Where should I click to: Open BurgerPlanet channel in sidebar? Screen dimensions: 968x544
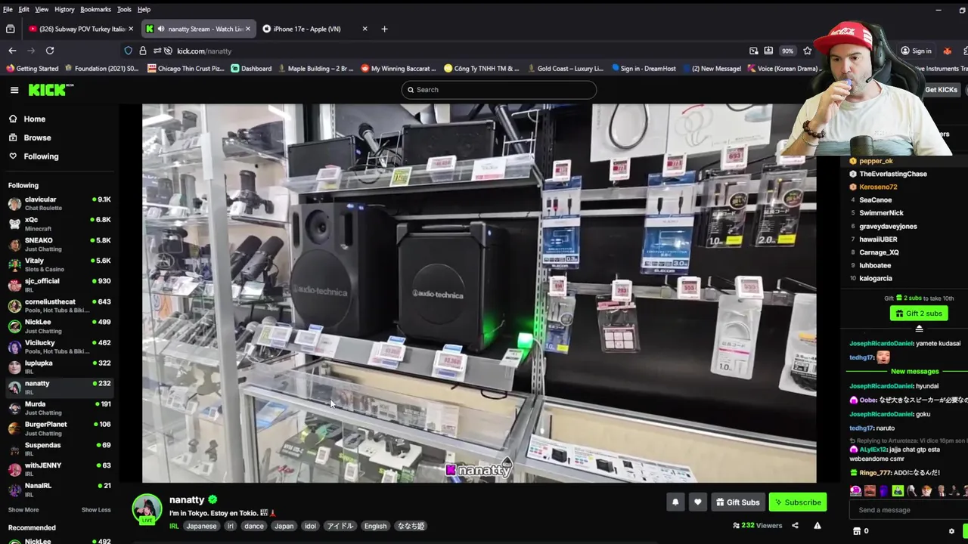point(59,428)
